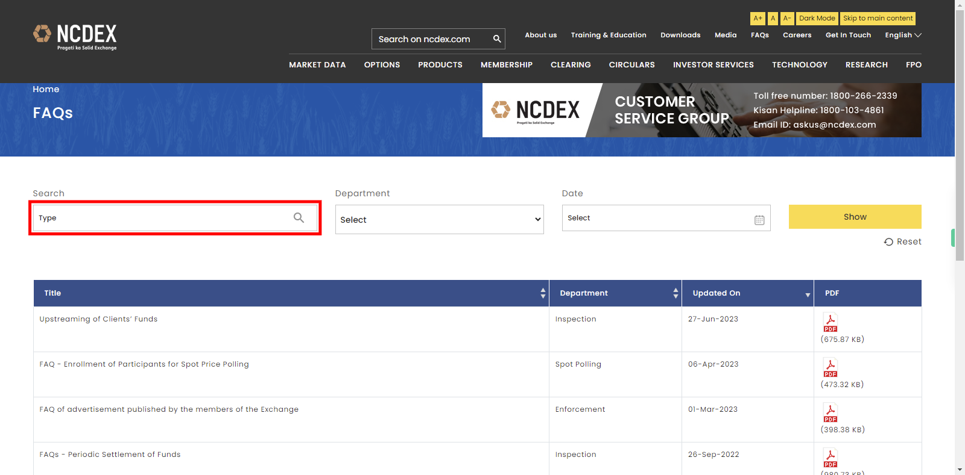Open the English language dropdown

click(x=903, y=35)
